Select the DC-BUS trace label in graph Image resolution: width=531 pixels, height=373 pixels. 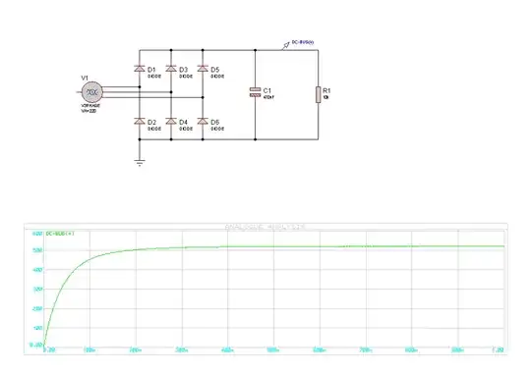tap(60, 234)
